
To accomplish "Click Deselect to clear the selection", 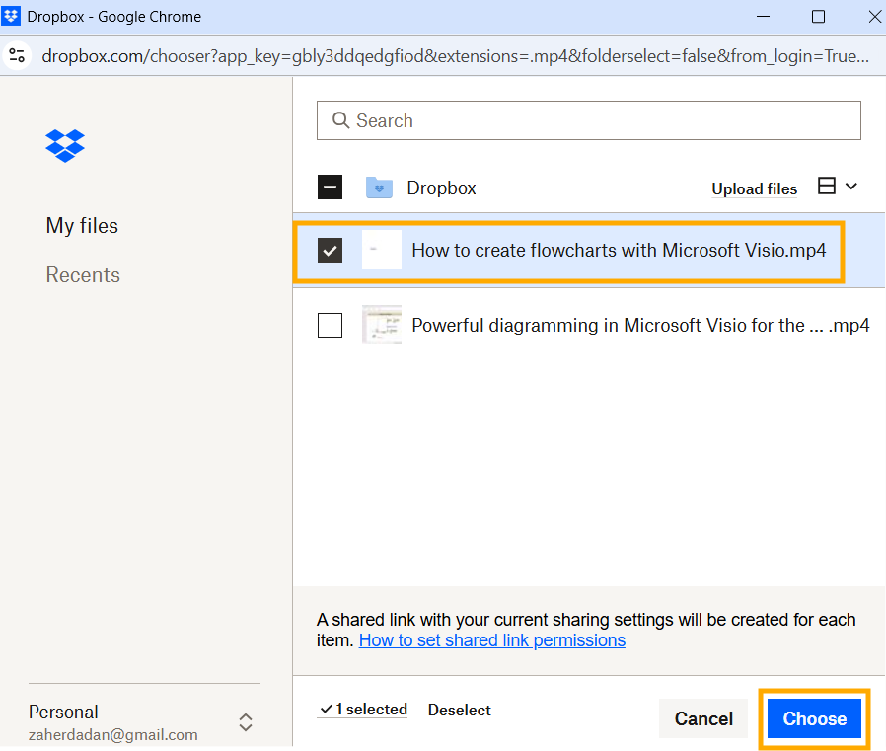I will (459, 710).
